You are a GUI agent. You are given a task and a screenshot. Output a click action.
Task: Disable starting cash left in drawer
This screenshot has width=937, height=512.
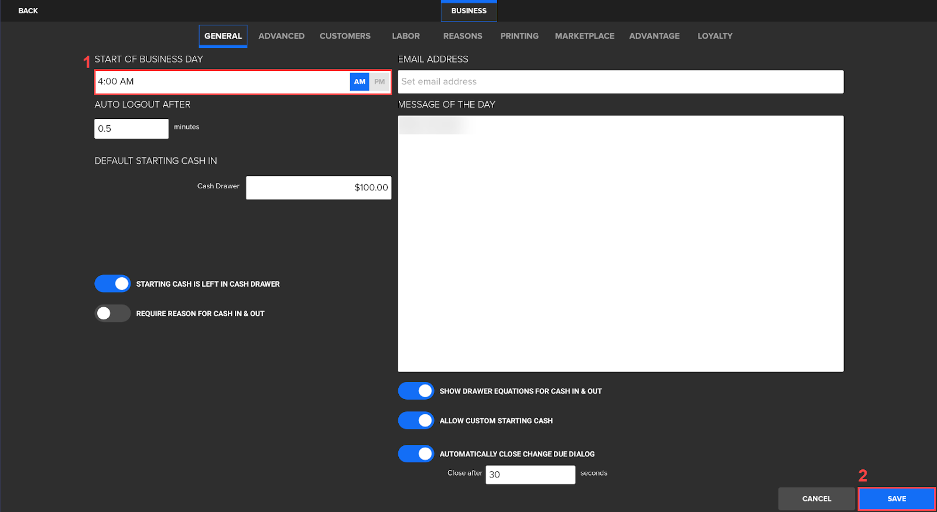(x=112, y=284)
